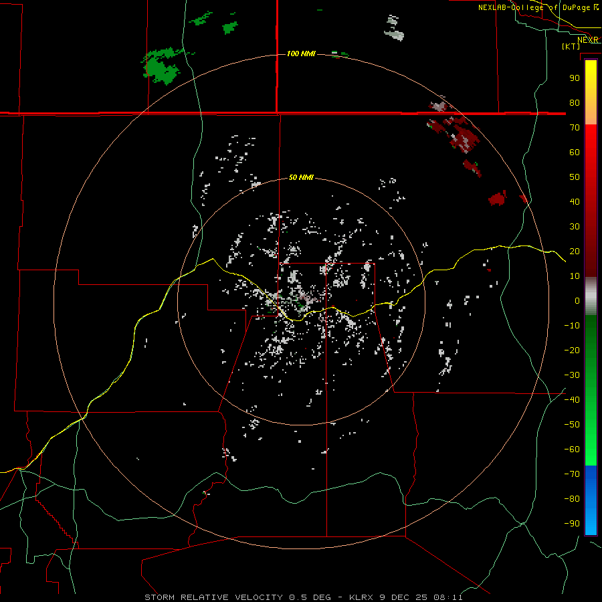Click the -40 value on velocity scale
Screen dimensions: 602x602
572,400
